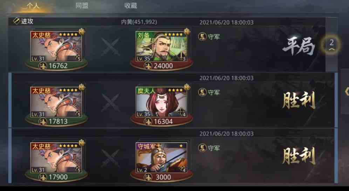The height and width of the screenshot is (191, 349).
Task: Click crossed swords icon in 刘备 battle row
Action: tap(110, 47)
